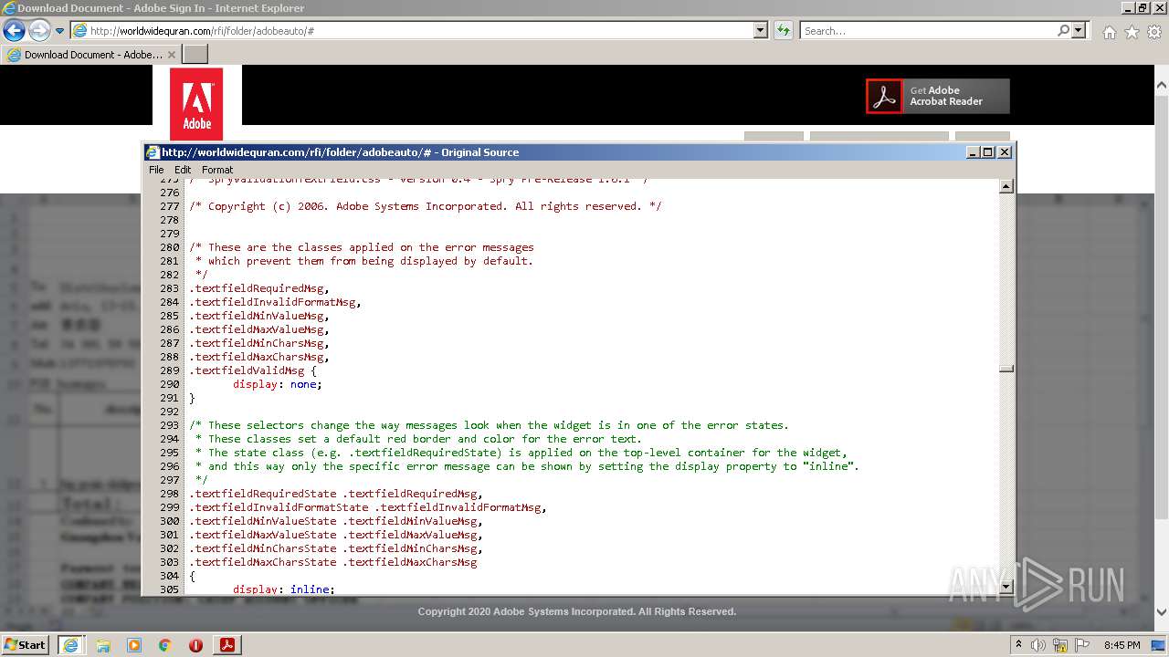Open the IE Tools gear icon

coord(1154,32)
